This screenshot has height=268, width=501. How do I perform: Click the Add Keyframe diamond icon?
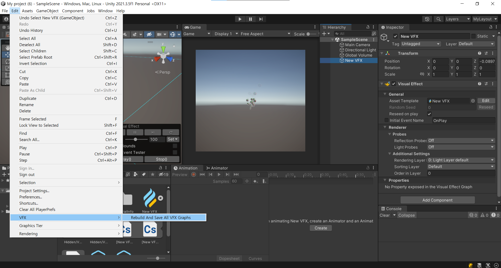pos(255,181)
